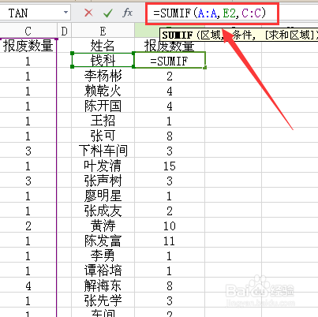Select column C value 4 in 解海东 row
Viewport: 318px width, 317px height.
28,285
